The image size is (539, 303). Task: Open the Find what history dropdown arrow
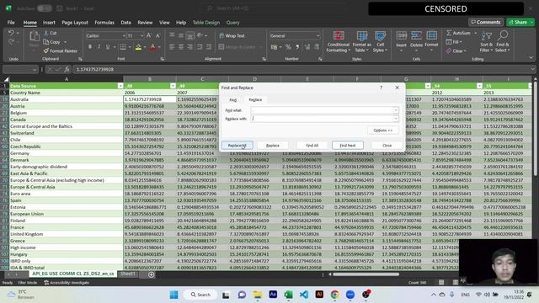[396, 110]
